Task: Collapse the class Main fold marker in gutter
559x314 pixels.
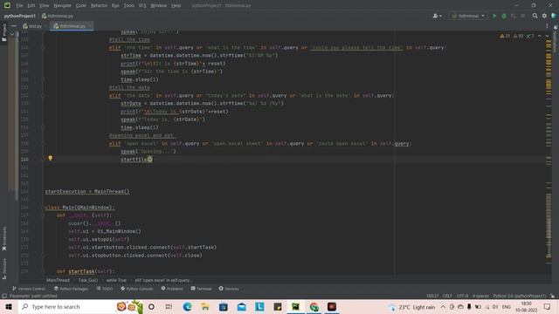Action: tap(43, 208)
